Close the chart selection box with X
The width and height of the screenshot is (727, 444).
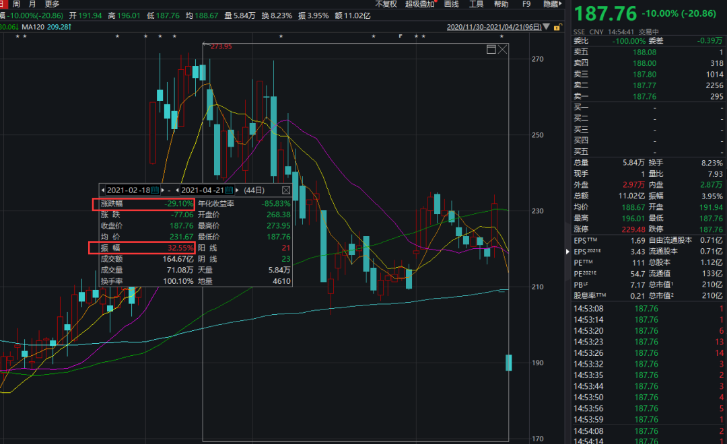pyautogui.click(x=502, y=49)
